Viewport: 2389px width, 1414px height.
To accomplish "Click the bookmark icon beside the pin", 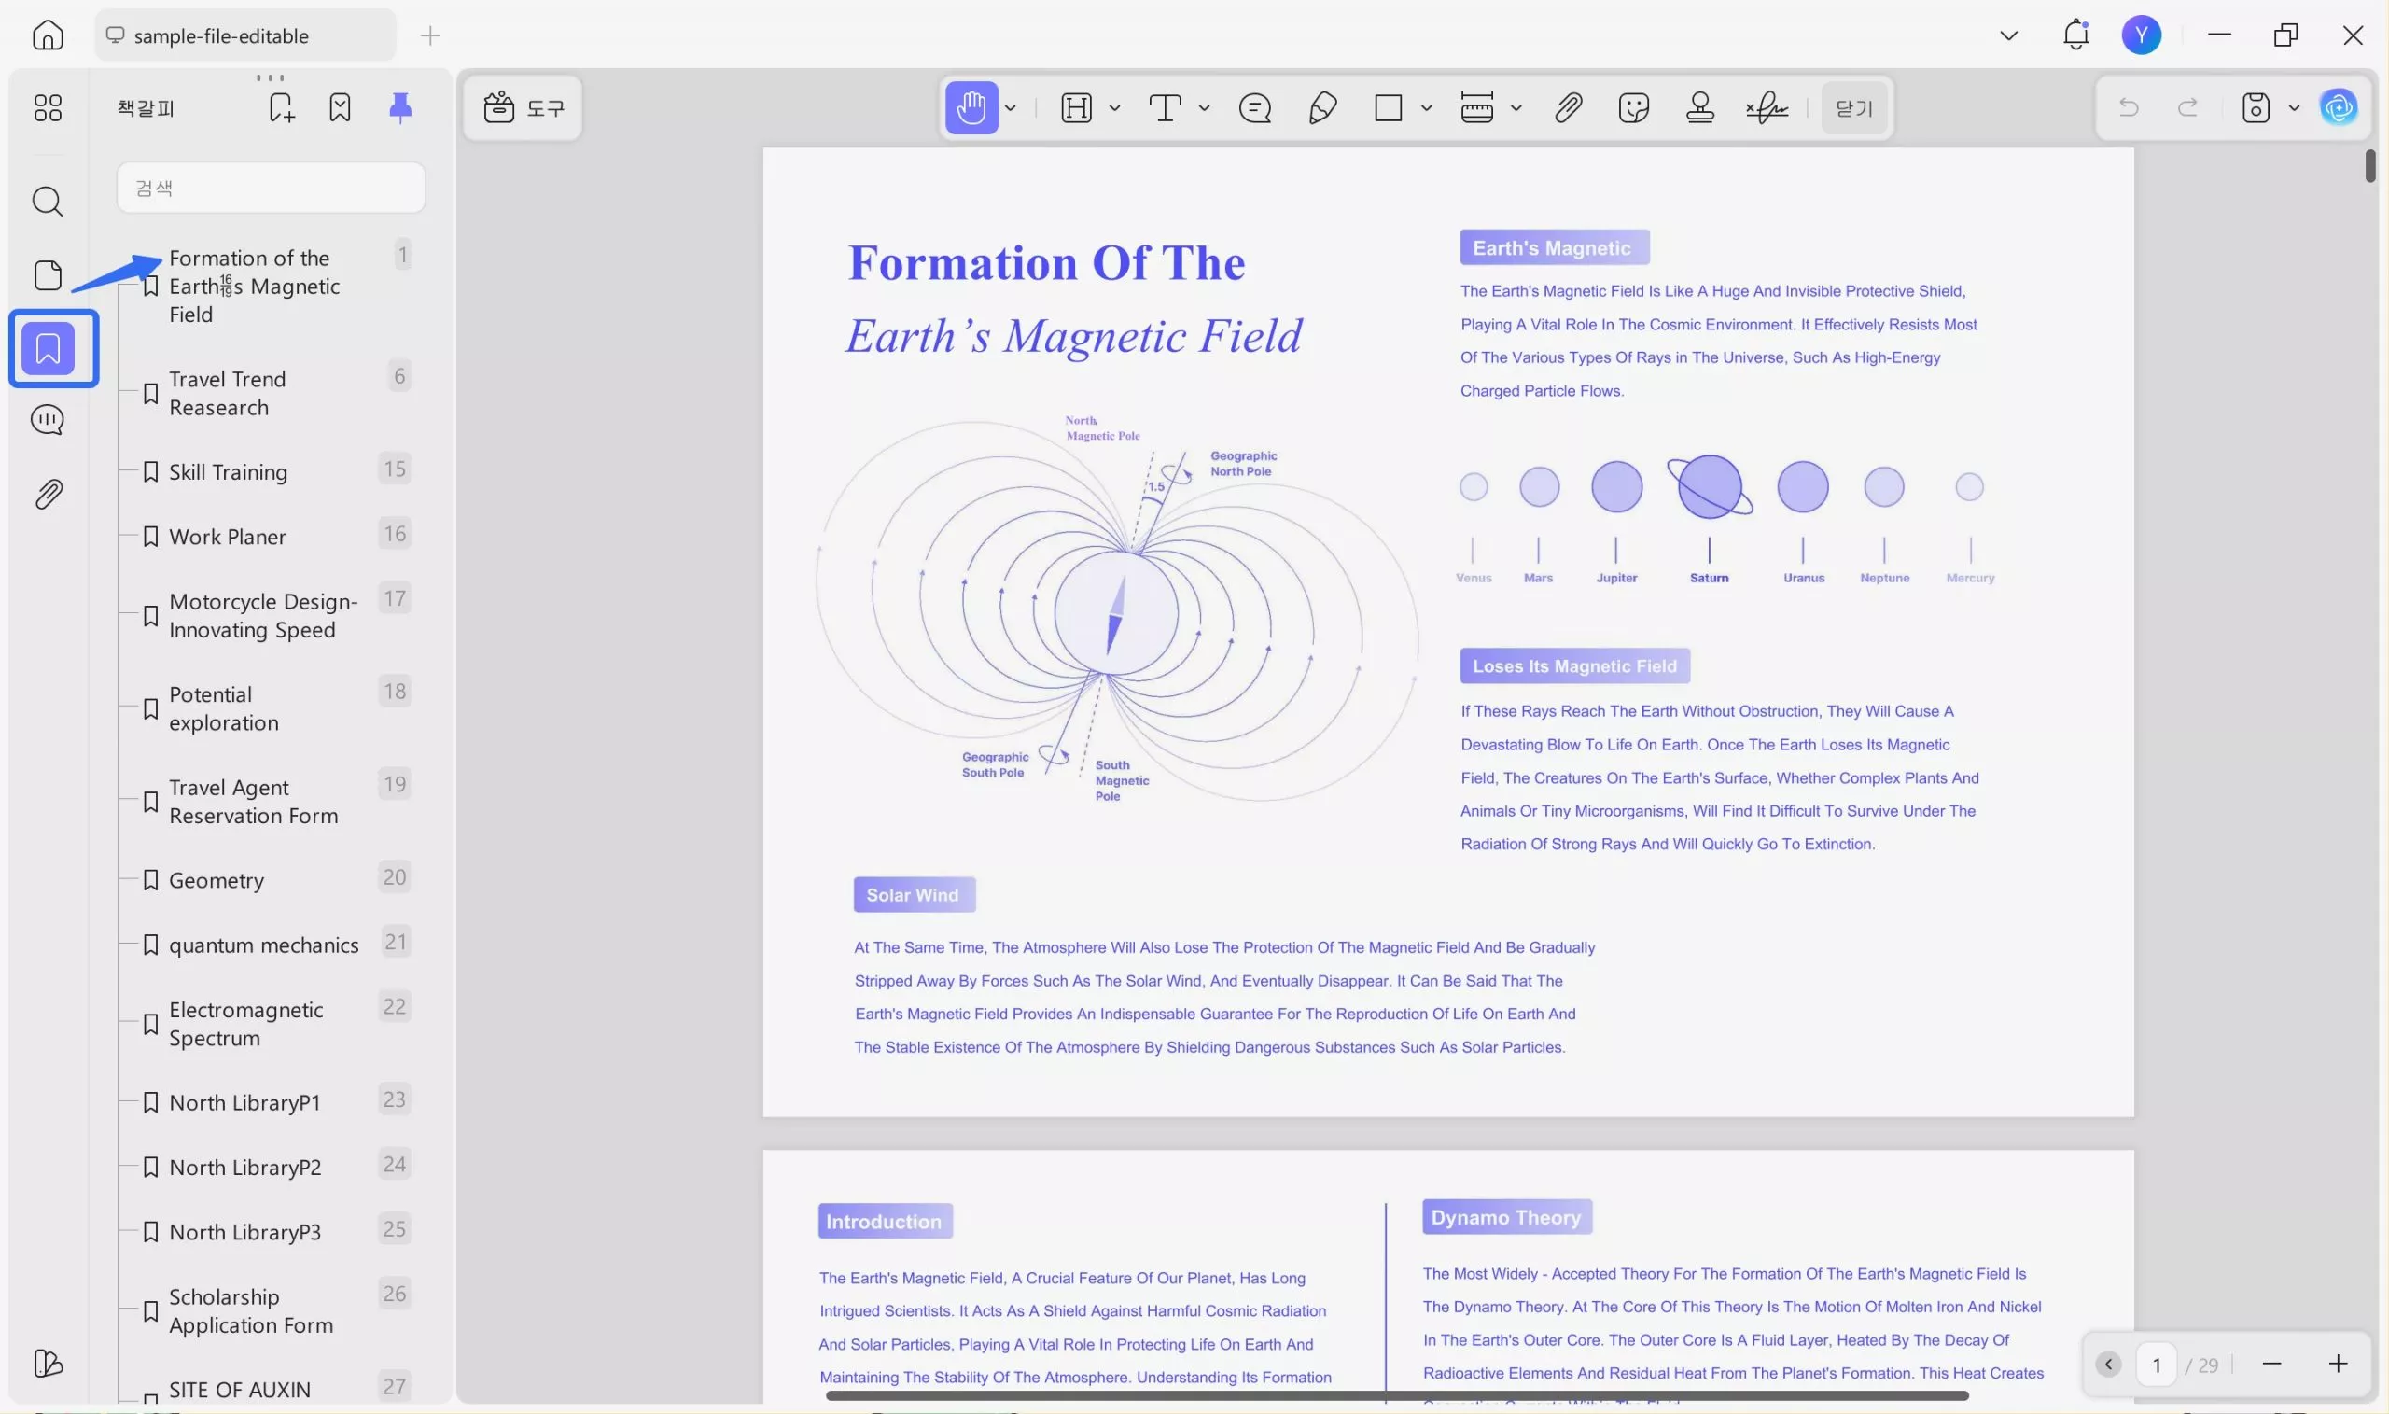I will (340, 107).
